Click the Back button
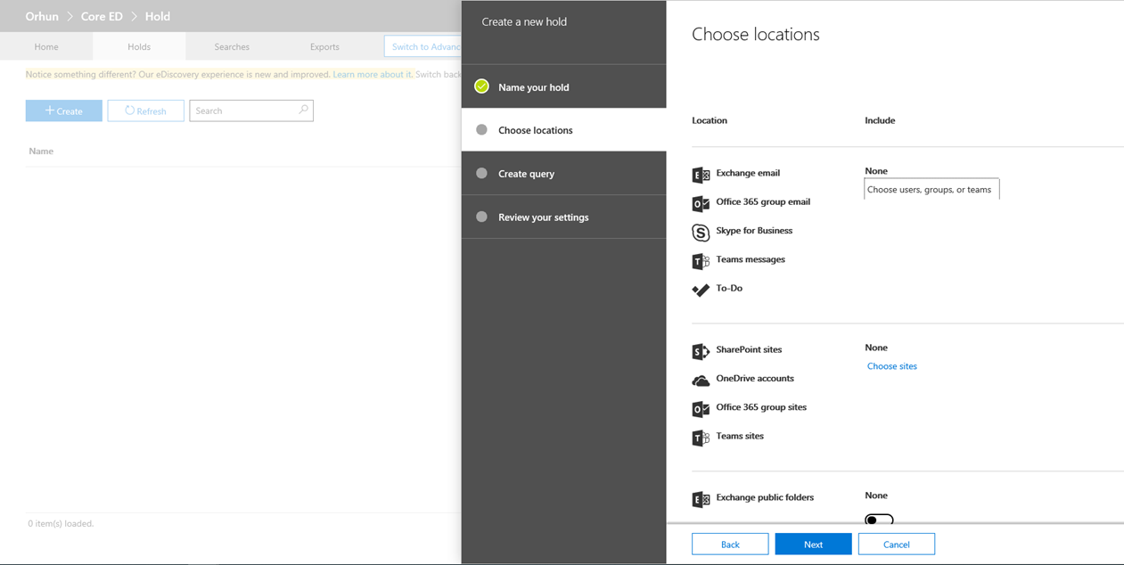 [x=730, y=545]
